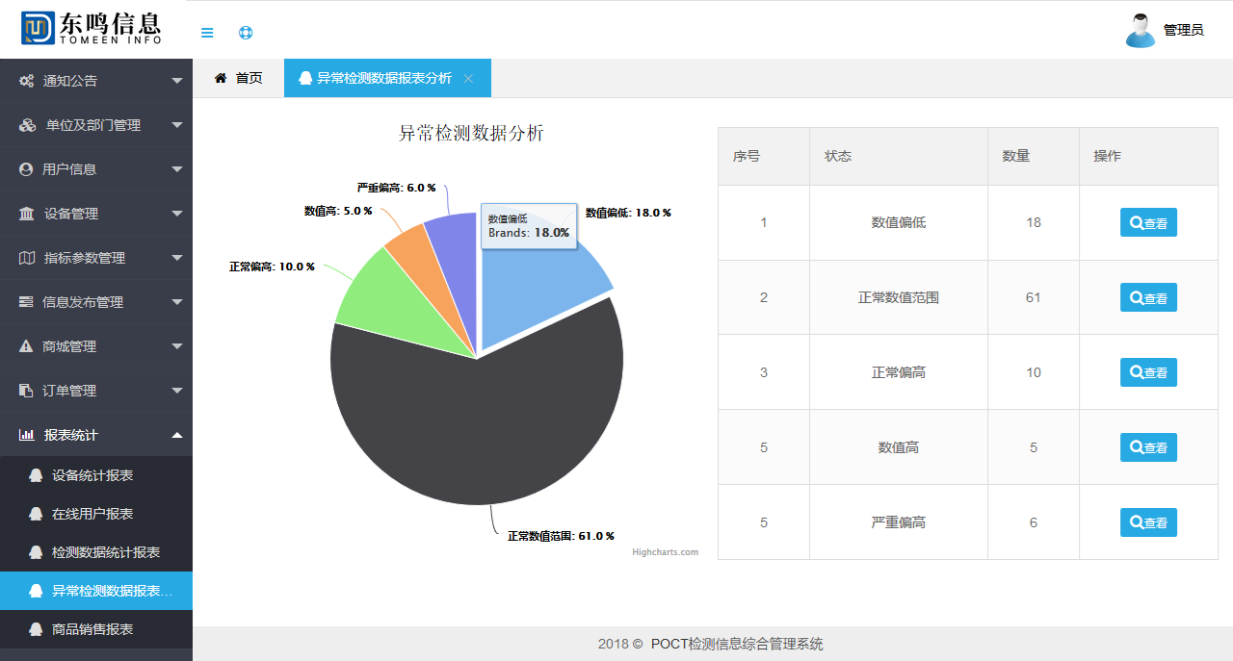
Task: Click the bank icon beside 设备管理
Action: coord(27,214)
